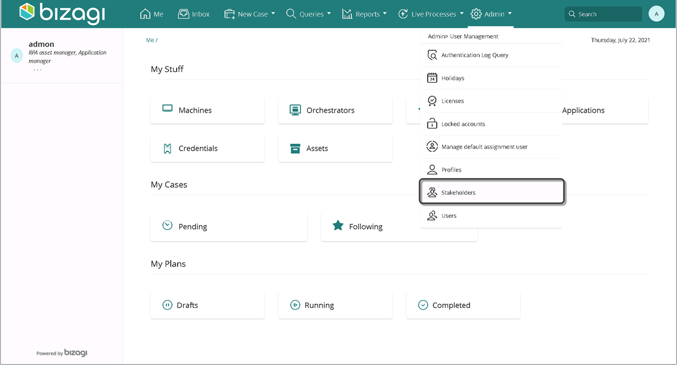Click the Drafts pause icon

point(168,305)
